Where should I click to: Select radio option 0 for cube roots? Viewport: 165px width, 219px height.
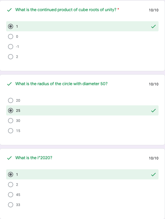11,36
